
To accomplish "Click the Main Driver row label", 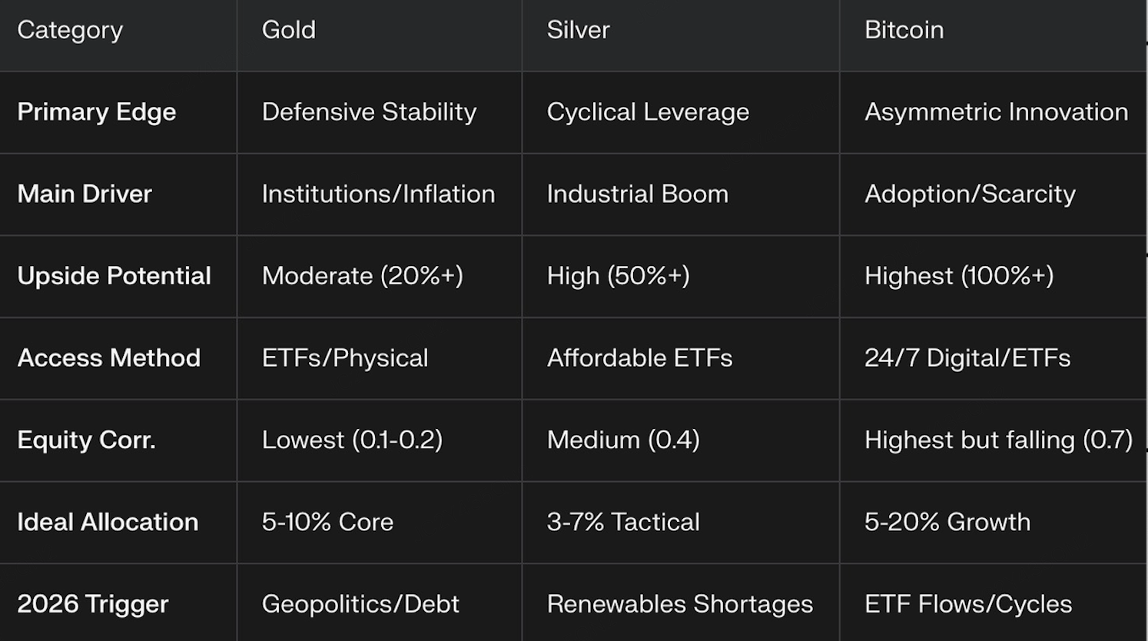I will click(x=85, y=194).
